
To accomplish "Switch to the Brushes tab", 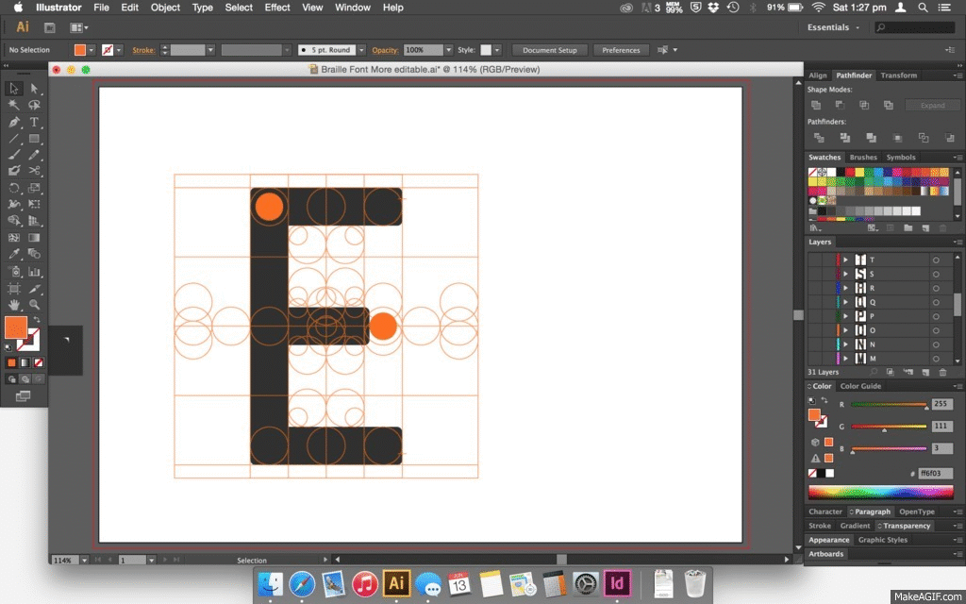I will click(863, 158).
